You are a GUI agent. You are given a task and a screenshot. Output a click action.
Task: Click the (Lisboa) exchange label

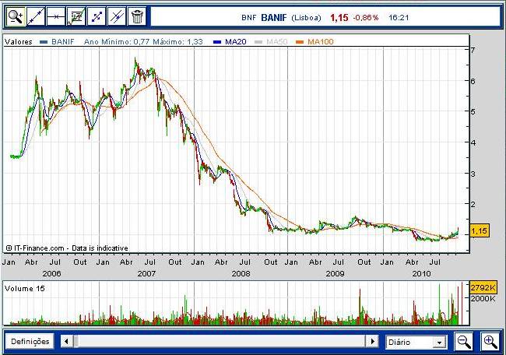tap(306, 18)
